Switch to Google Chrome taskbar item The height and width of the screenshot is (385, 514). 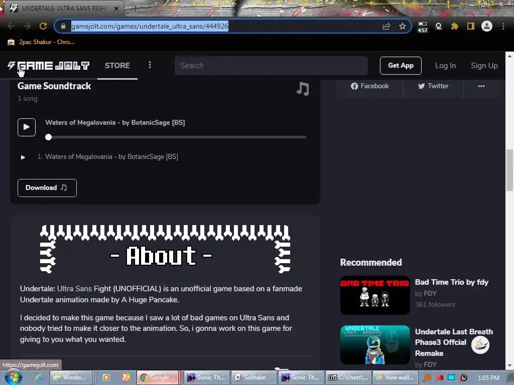158,377
